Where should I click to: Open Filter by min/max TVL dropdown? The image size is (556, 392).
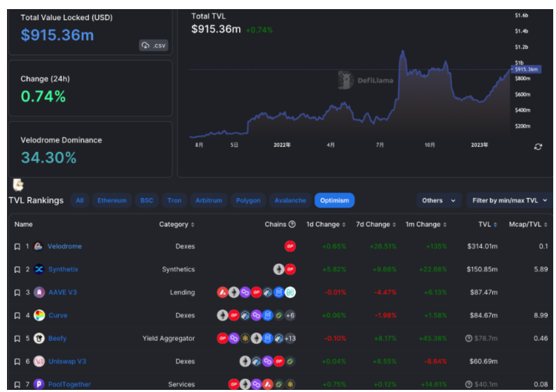point(510,200)
